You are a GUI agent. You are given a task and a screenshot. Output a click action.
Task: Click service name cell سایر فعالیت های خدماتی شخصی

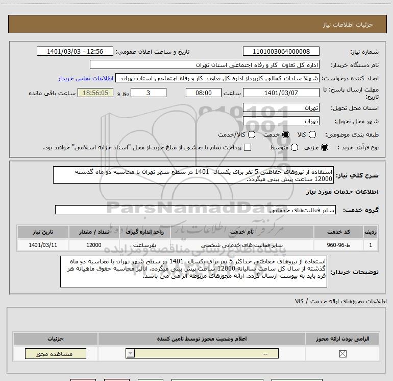[242, 245]
